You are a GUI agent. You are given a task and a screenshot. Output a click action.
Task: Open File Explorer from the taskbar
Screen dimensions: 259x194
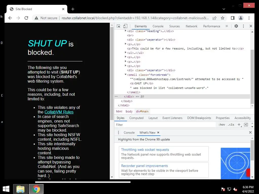[20, 189]
